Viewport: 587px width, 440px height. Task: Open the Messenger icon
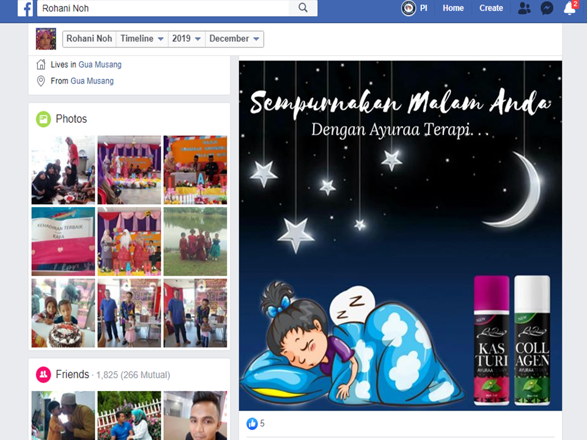pyautogui.click(x=547, y=9)
